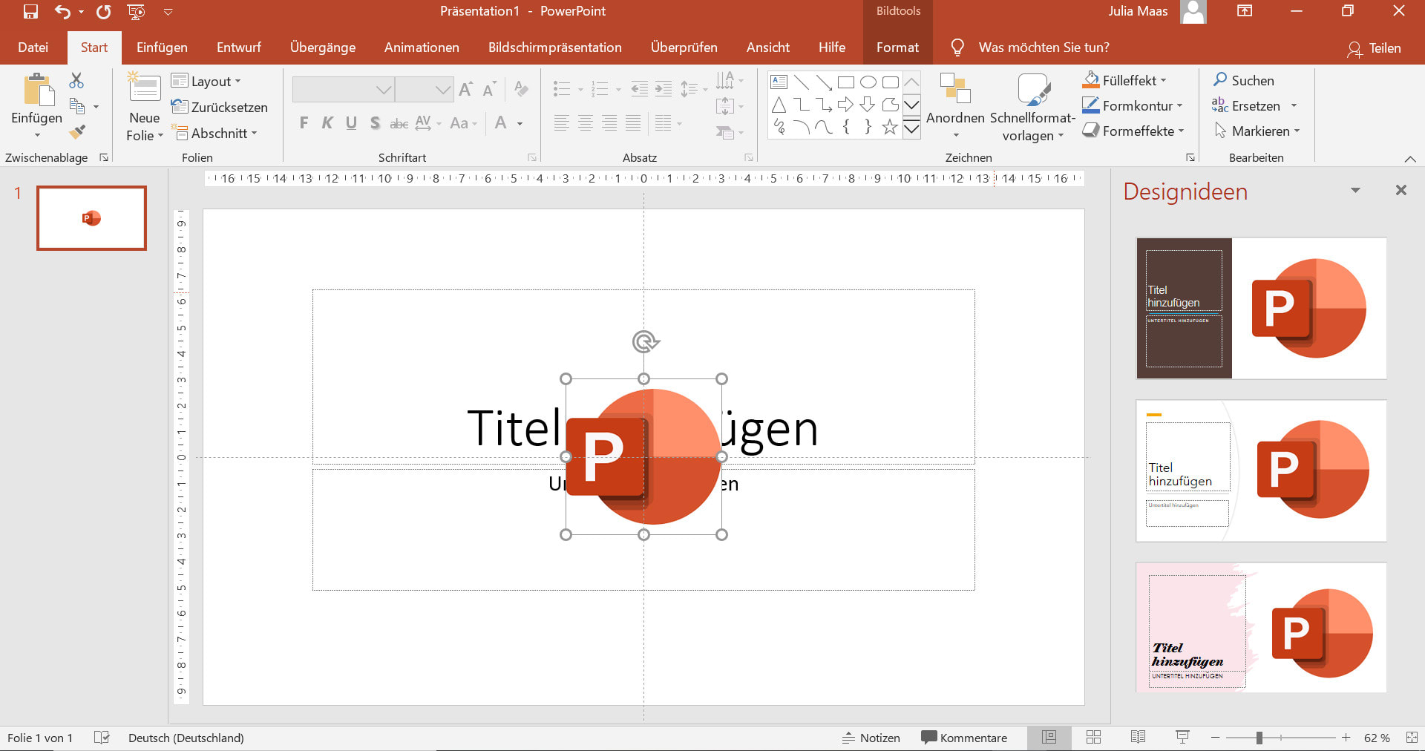Switch to Animationen tab
The image size is (1425, 751).
pyautogui.click(x=422, y=47)
